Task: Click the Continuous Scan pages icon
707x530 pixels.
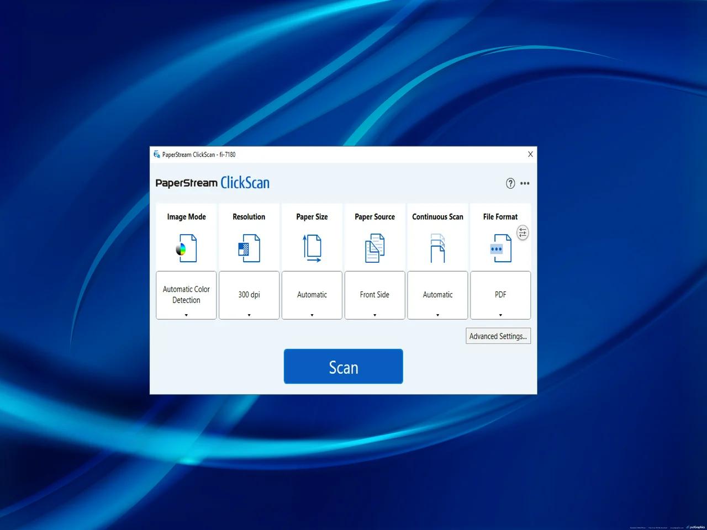Action: [x=437, y=248]
